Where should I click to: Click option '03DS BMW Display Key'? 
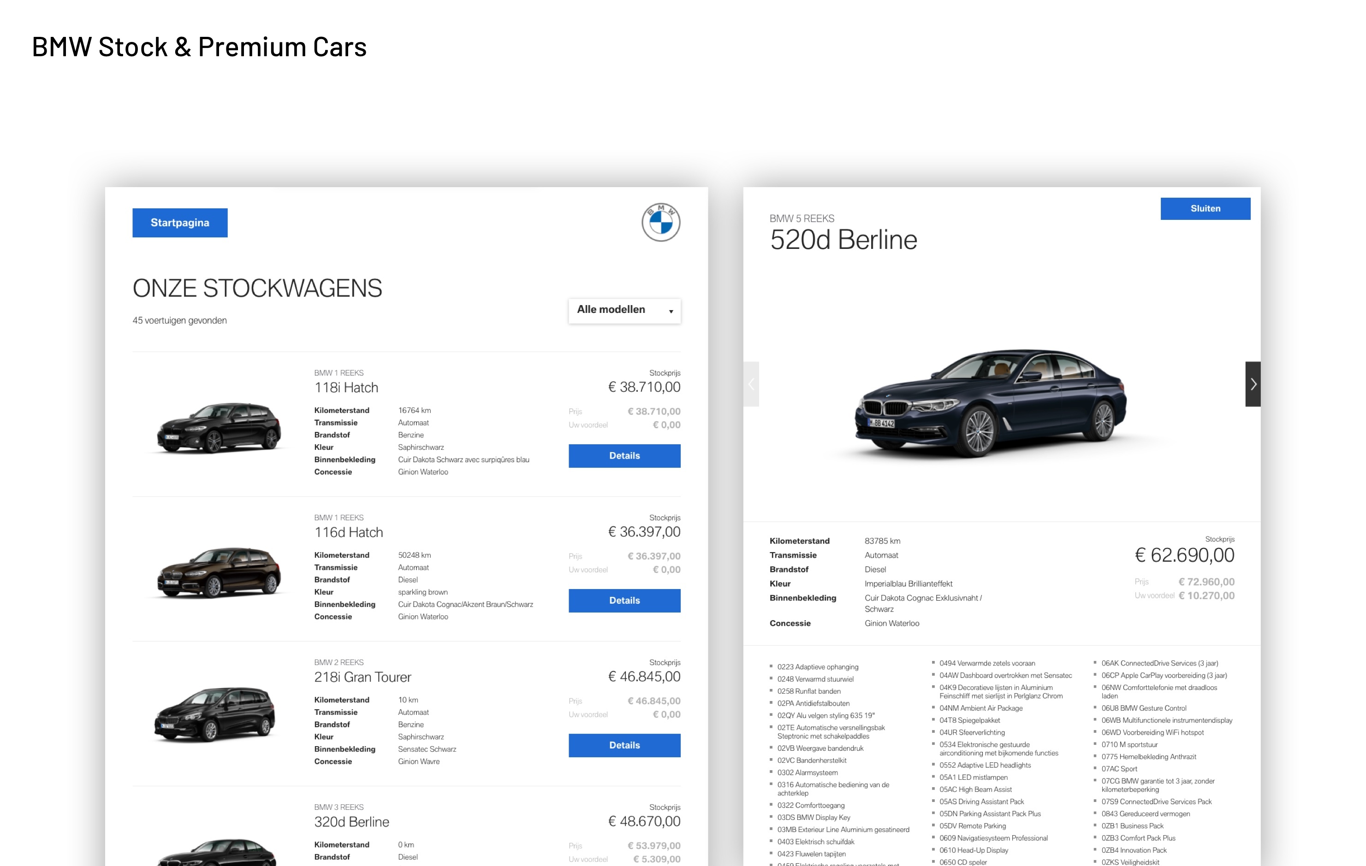814,817
